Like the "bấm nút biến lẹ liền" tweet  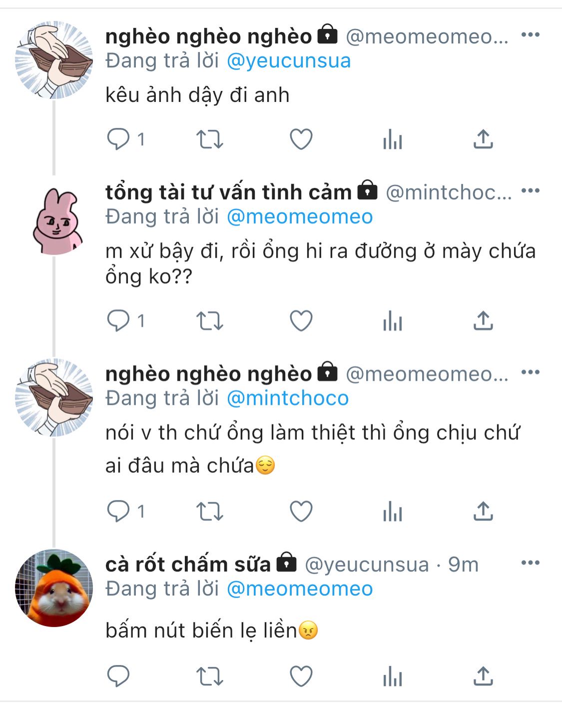coord(301,677)
